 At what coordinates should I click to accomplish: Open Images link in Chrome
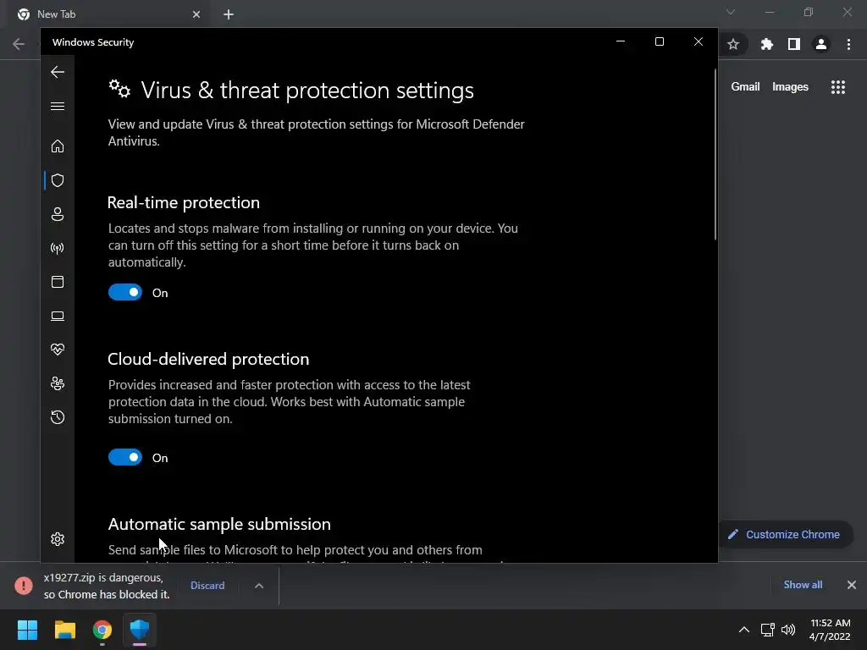pos(790,87)
